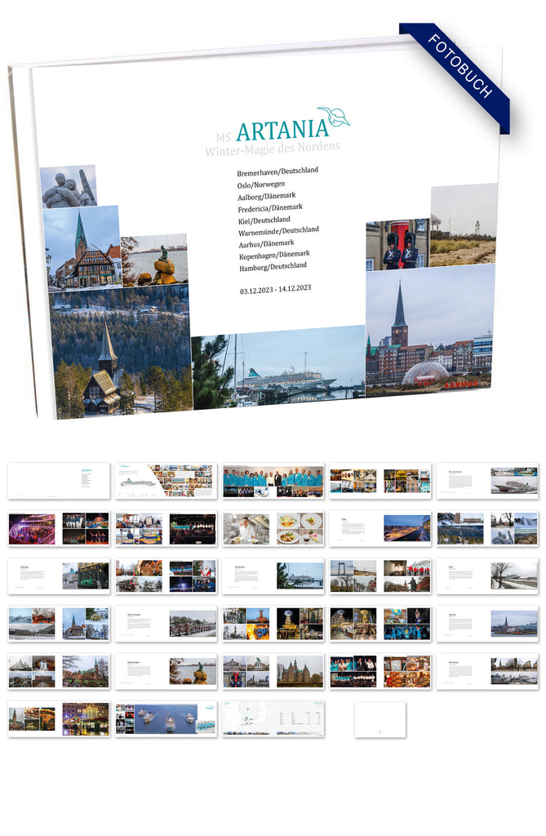The height and width of the screenshot is (836, 546).
Task: Open the Kopenhagen mermaid spread thumbnail
Action: [166, 670]
